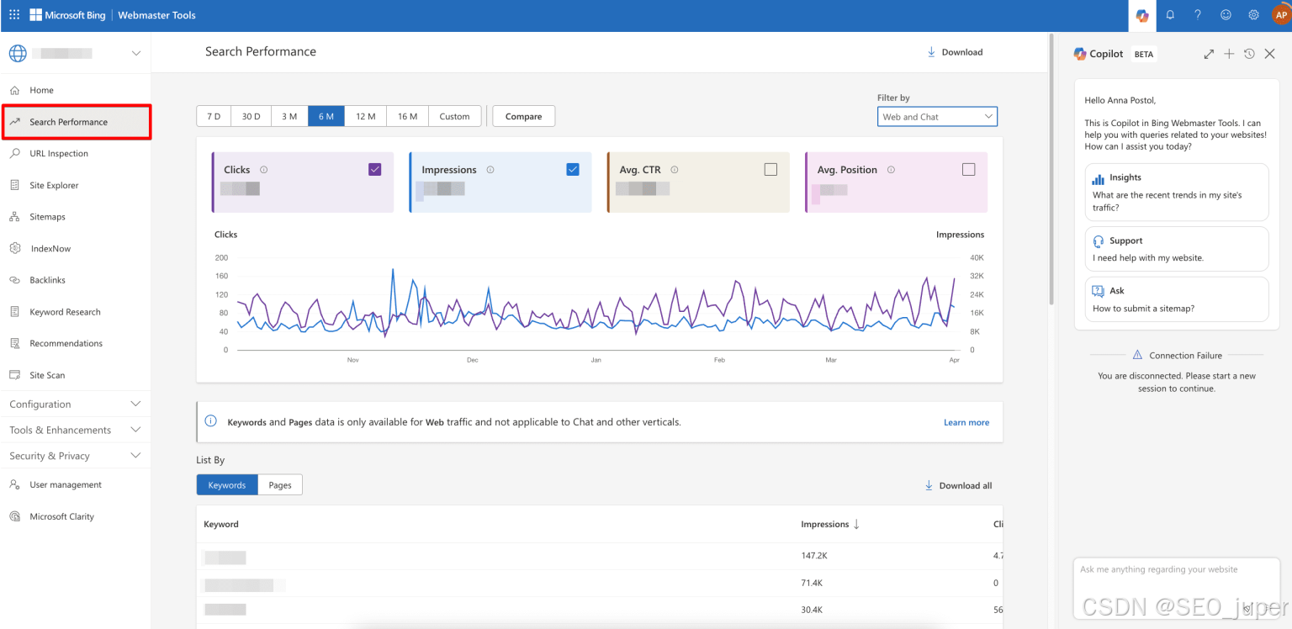Uncheck the Clicks metric checkbox
This screenshot has width=1292, height=629.
(x=375, y=169)
